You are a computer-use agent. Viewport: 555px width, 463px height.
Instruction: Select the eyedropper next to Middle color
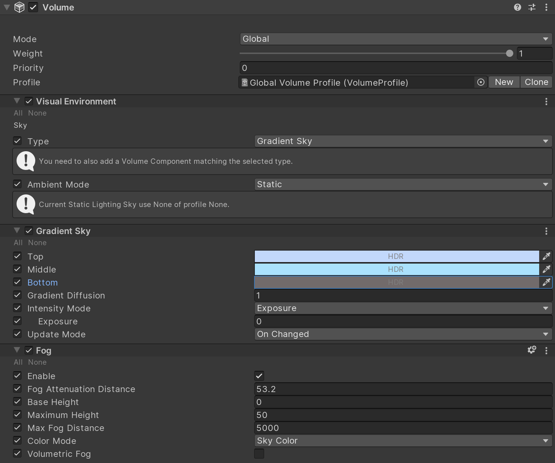pyautogui.click(x=546, y=269)
